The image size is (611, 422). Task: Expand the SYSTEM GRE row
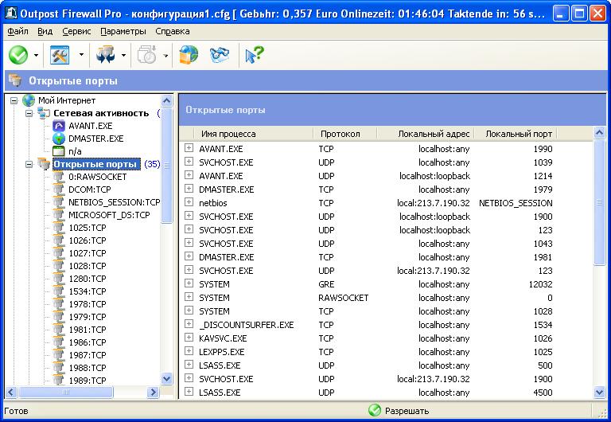[189, 283]
